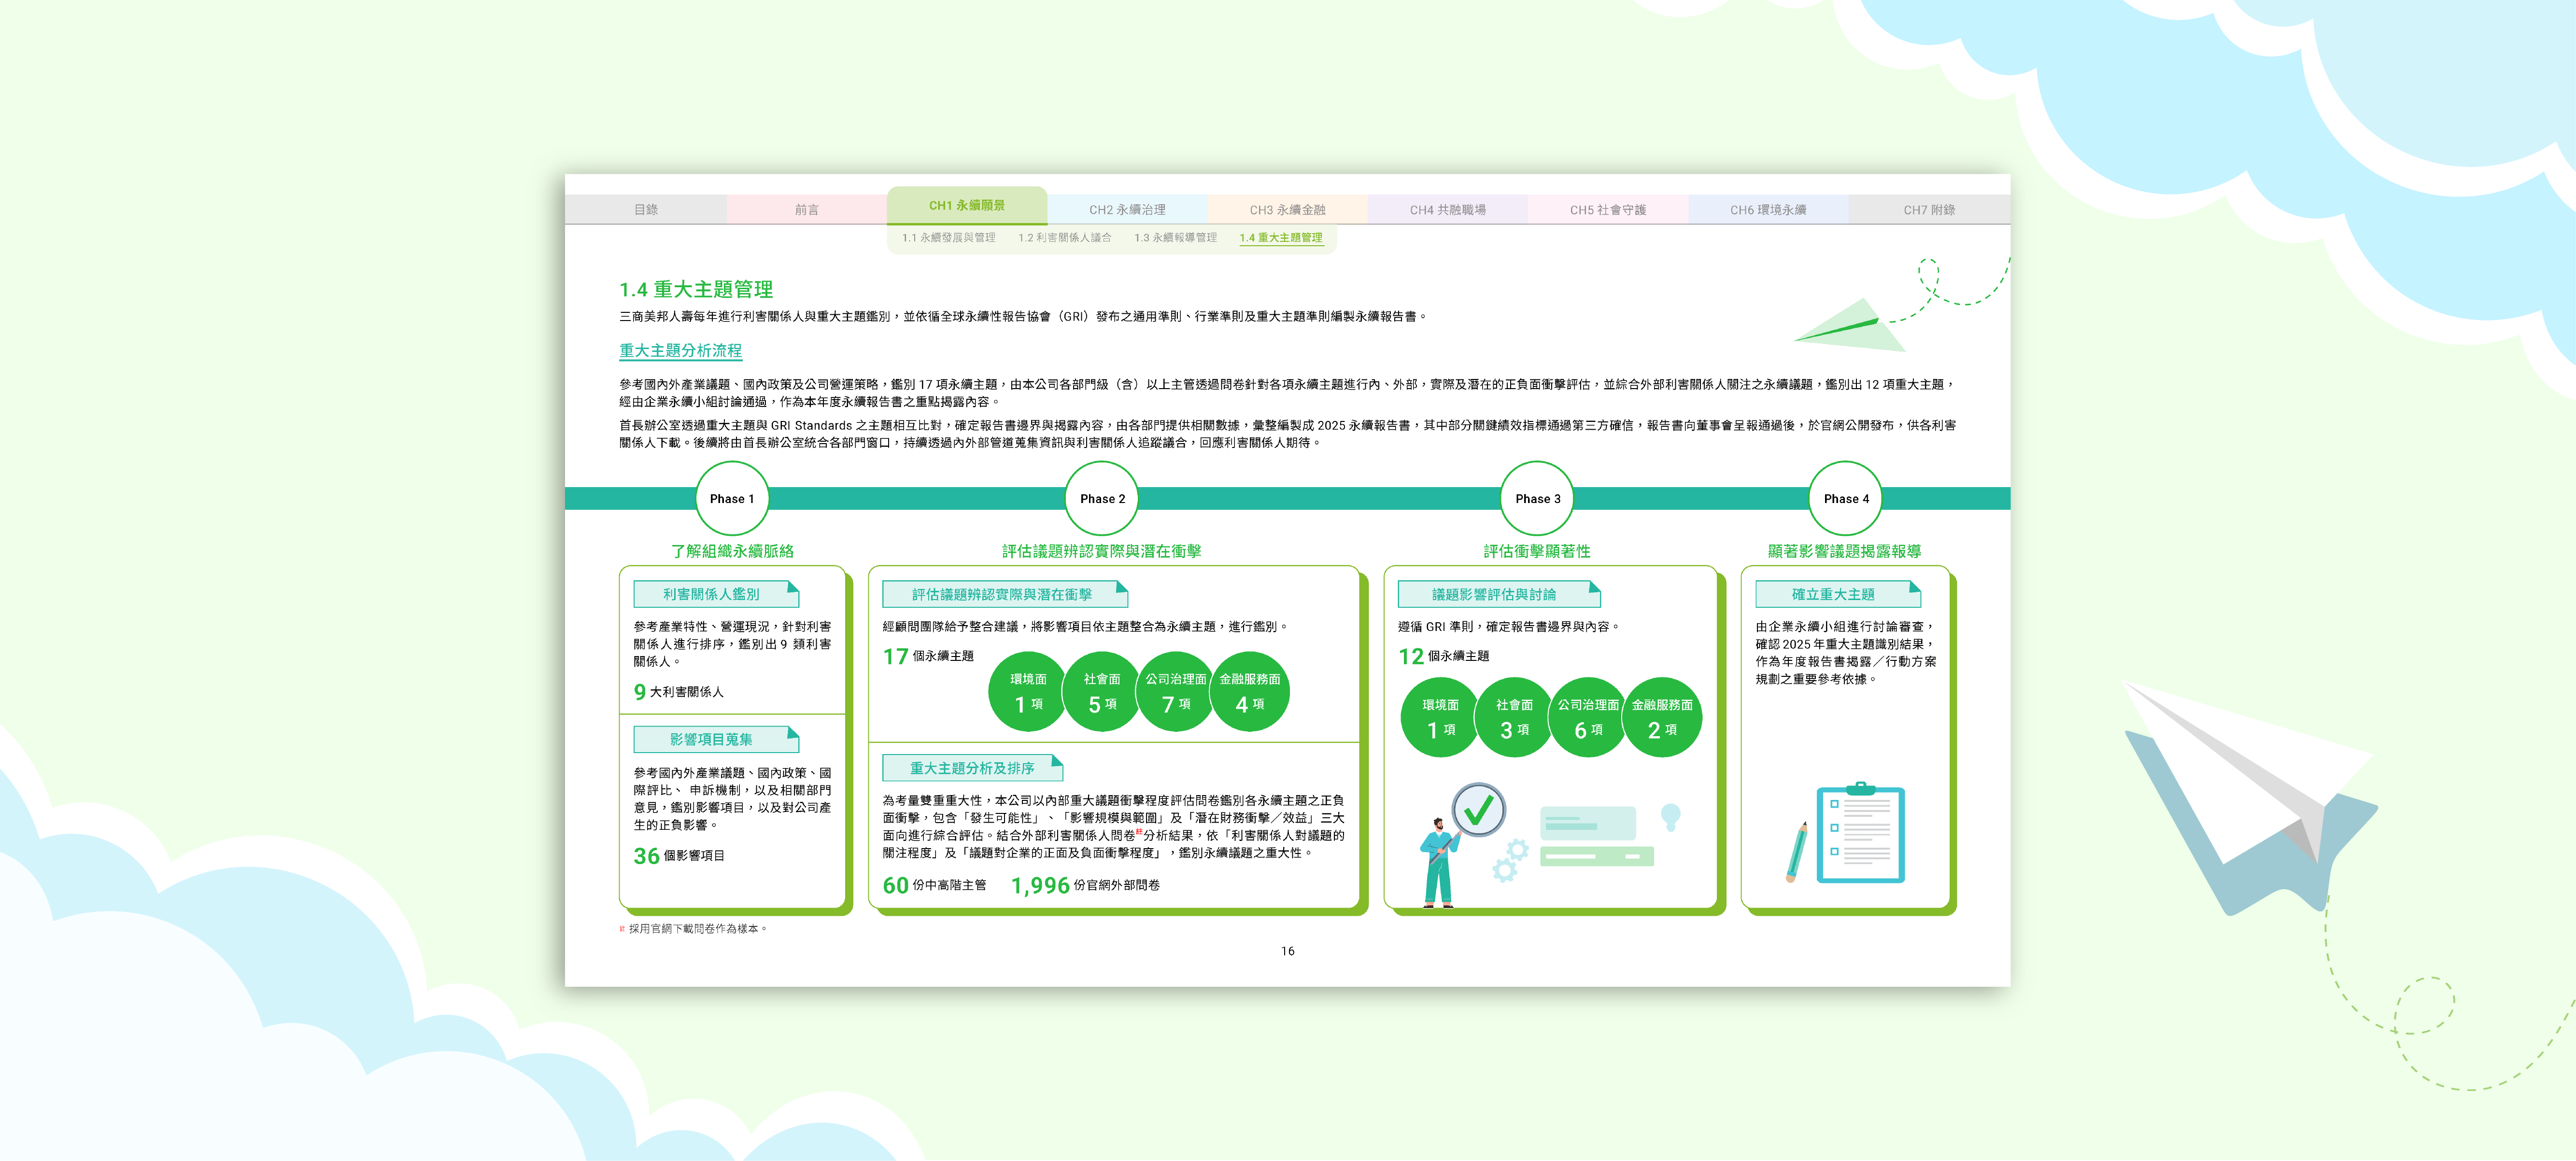This screenshot has width=2576, height=1161.
Task: Click 公司治理面 7 項 green circle
Action: click(x=1176, y=692)
